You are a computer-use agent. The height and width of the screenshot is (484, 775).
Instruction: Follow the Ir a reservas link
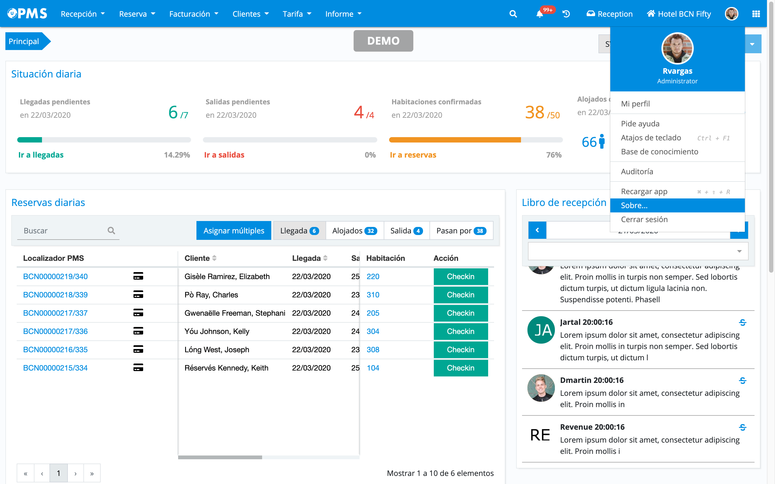(413, 155)
